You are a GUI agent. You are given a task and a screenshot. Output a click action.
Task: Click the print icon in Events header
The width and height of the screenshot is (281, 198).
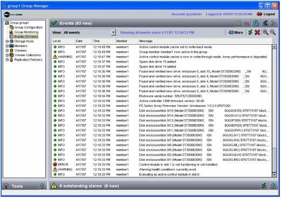point(246,23)
